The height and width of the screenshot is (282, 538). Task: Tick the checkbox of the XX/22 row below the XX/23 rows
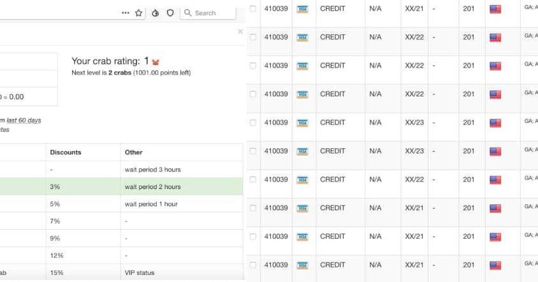253,180
